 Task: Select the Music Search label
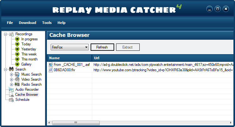(31, 74)
